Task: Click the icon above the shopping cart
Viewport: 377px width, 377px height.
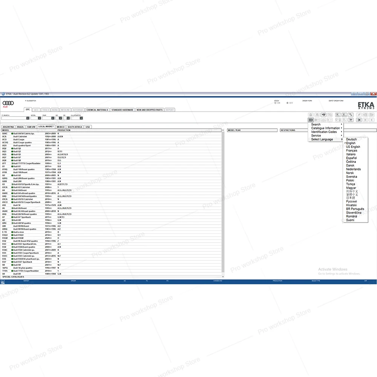Action: [351, 115]
